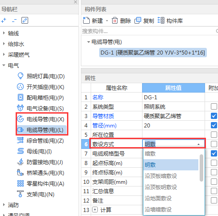218x216 pixels.
Task: Toggle the 系统类型 row checkbox
Action: pyautogui.click(x=214, y=106)
